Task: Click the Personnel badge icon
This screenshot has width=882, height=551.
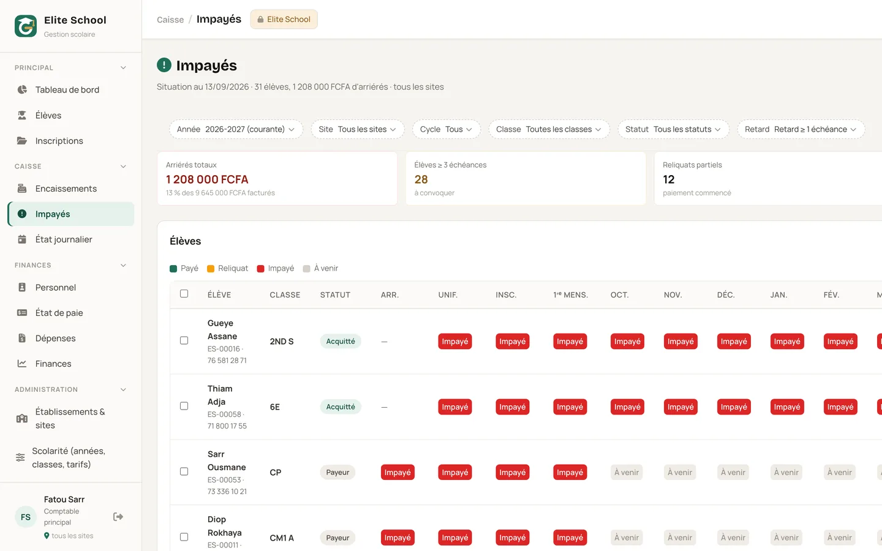Action: pyautogui.click(x=22, y=287)
